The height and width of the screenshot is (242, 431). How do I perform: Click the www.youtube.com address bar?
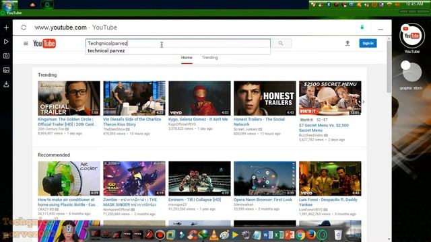coord(61,28)
